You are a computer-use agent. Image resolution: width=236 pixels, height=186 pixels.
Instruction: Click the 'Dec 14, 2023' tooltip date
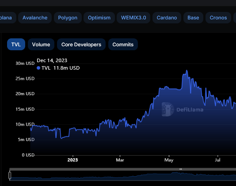click(52, 60)
